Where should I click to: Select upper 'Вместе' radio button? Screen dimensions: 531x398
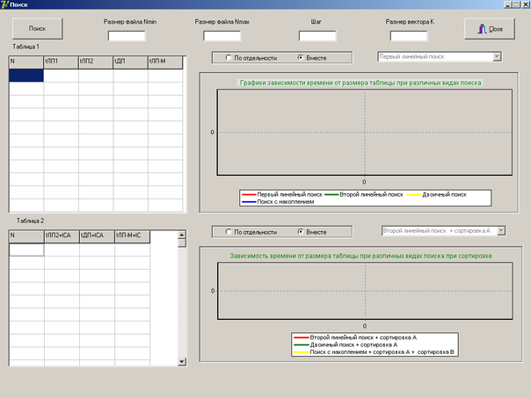click(301, 58)
